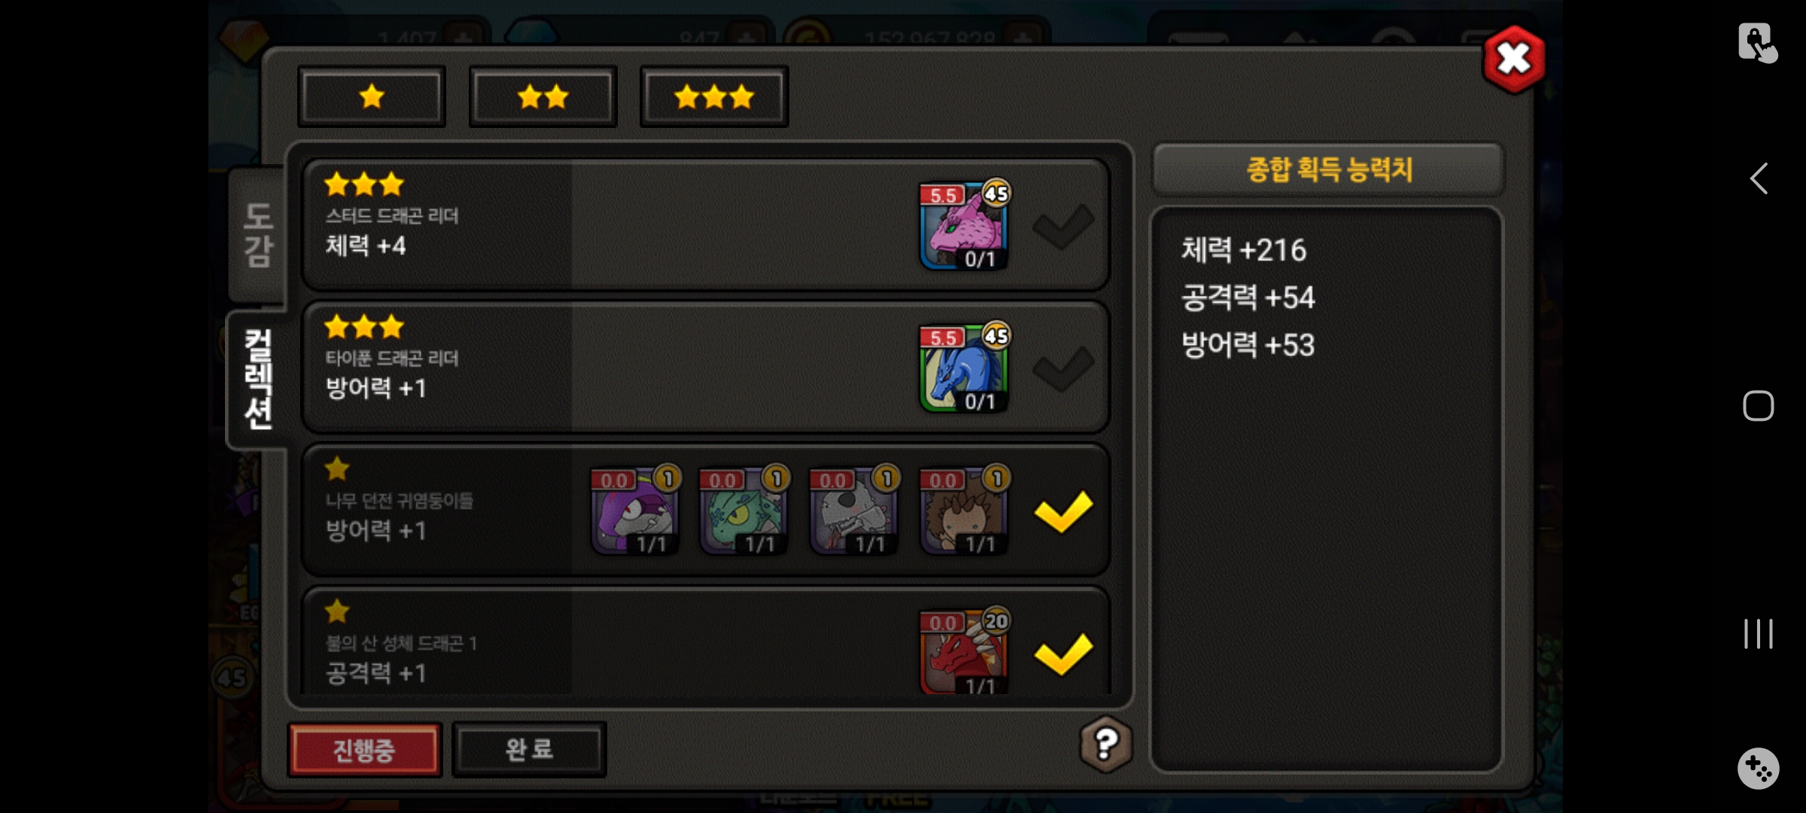Viewport: 1806px width, 813px height.
Task: Show 진행중 in-progress collections
Action: 365,750
